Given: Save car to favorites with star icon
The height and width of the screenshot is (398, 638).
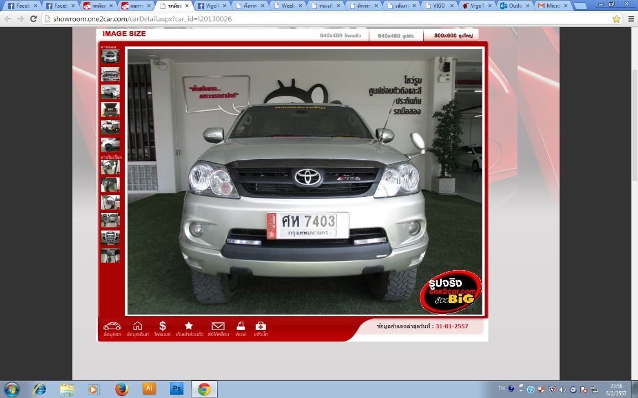Looking at the screenshot, I should point(189,326).
